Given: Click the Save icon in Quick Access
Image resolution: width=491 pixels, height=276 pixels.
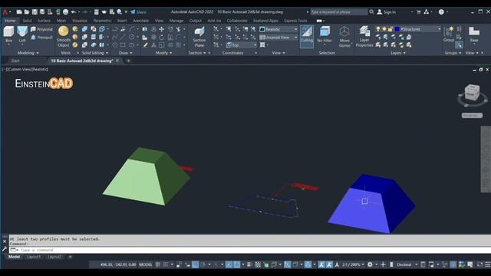Looking at the screenshot, I should (x=35, y=12).
